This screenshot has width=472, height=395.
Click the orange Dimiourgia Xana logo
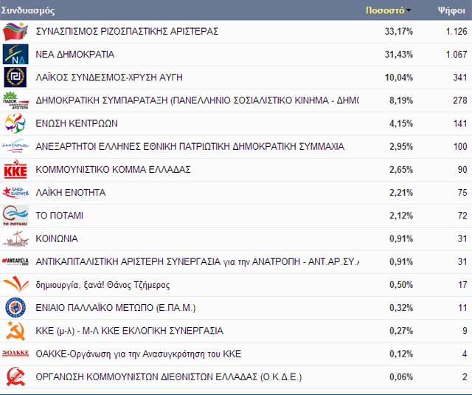[x=15, y=284]
